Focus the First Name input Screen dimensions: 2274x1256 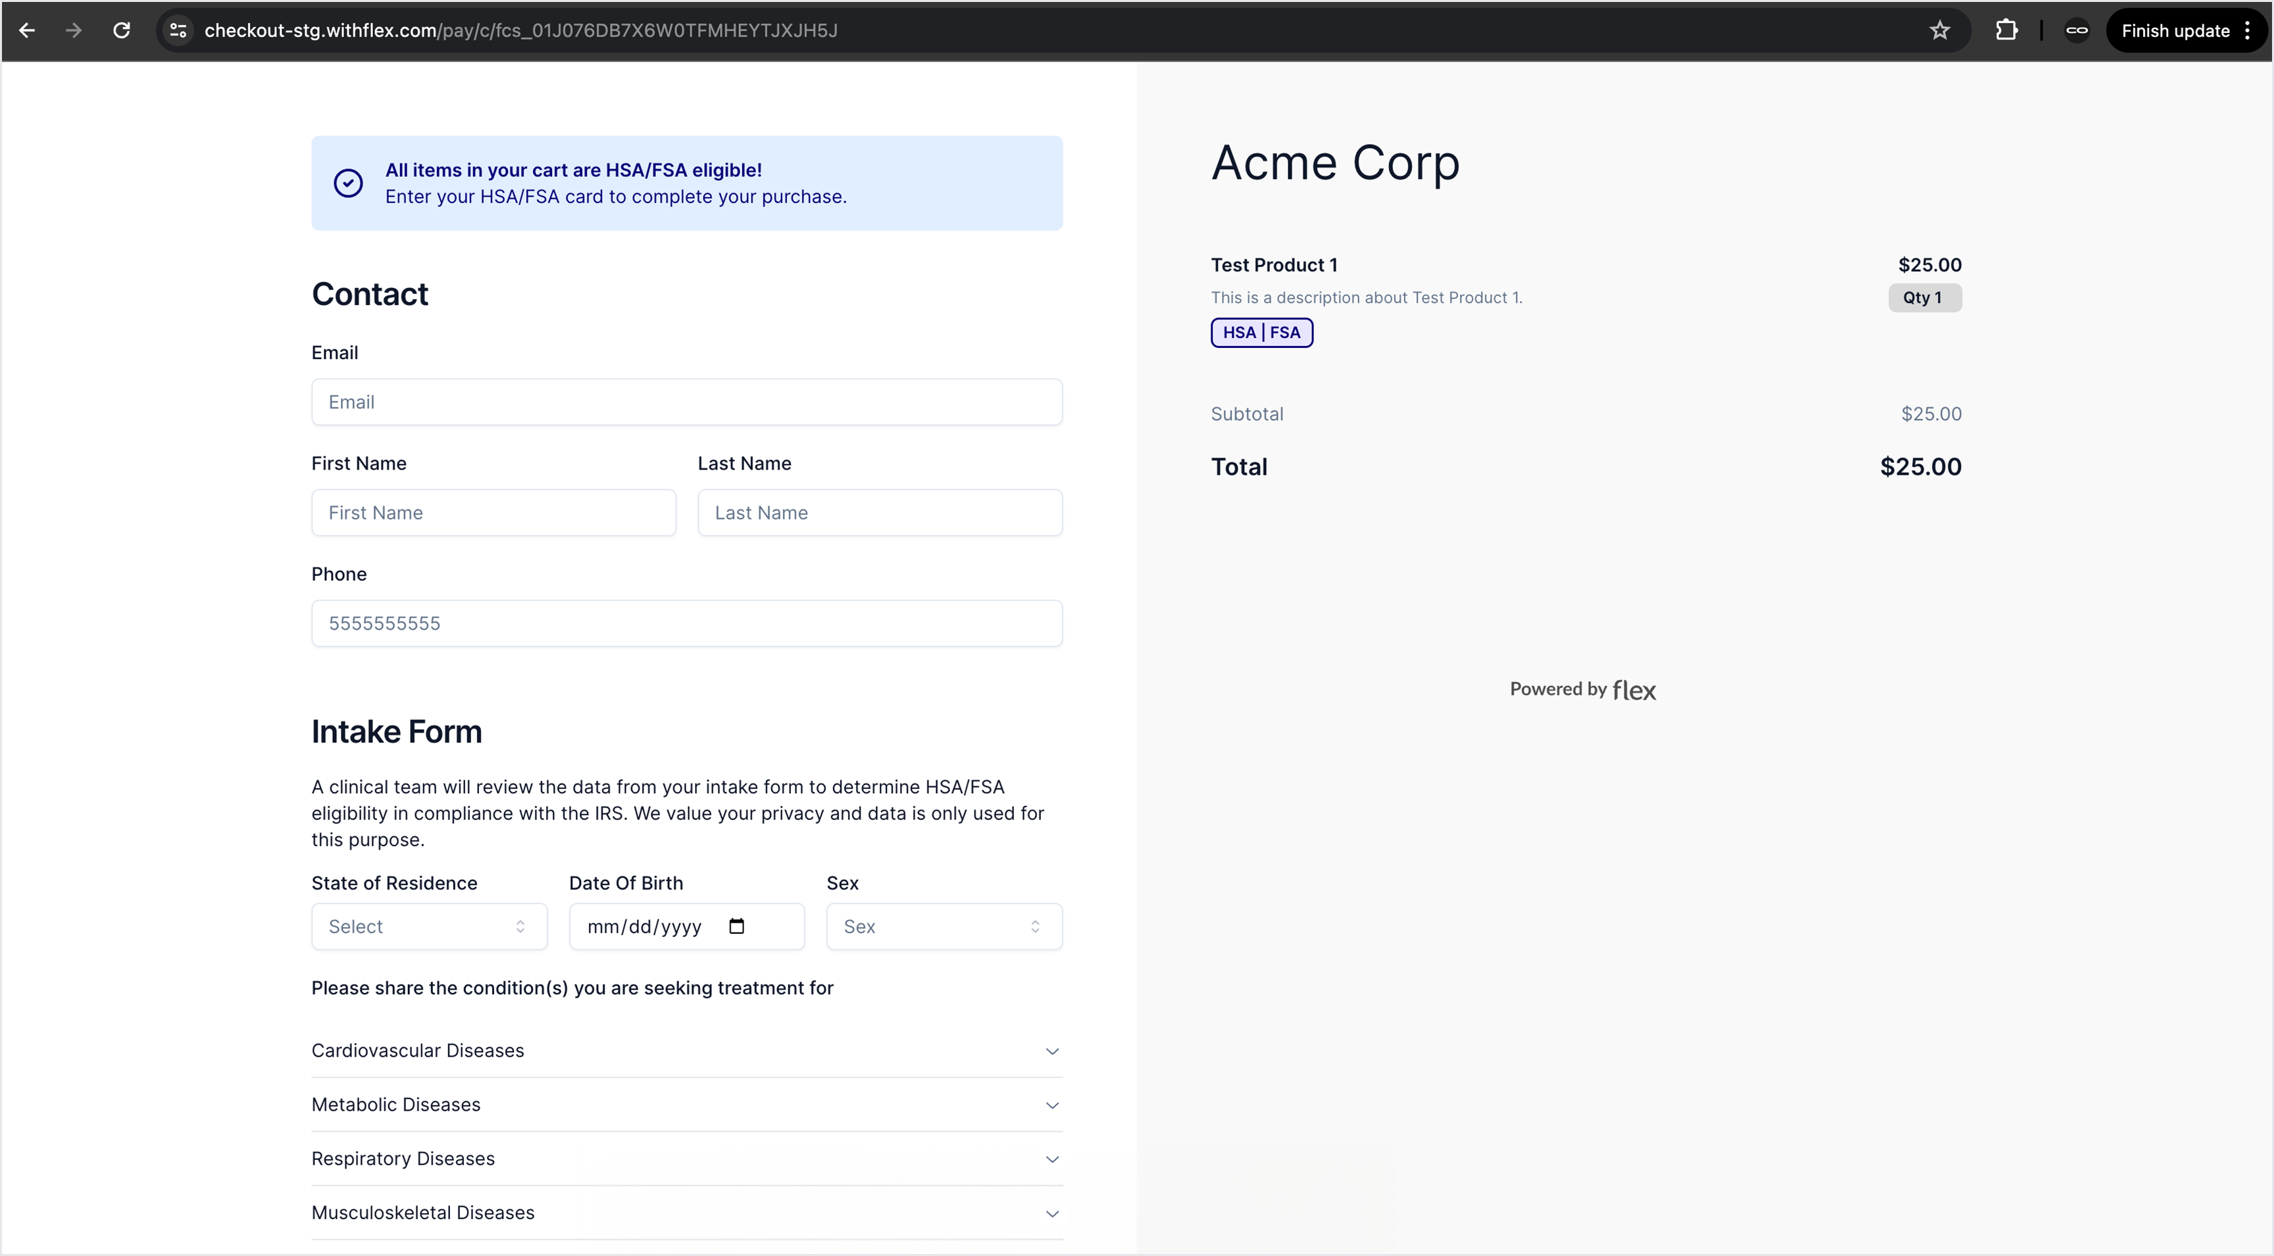coord(493,512)
